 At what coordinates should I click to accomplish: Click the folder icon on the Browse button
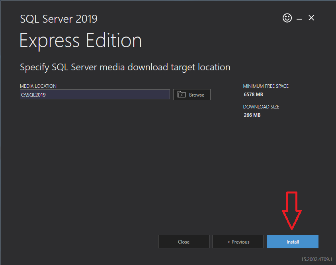coord(182,95)
